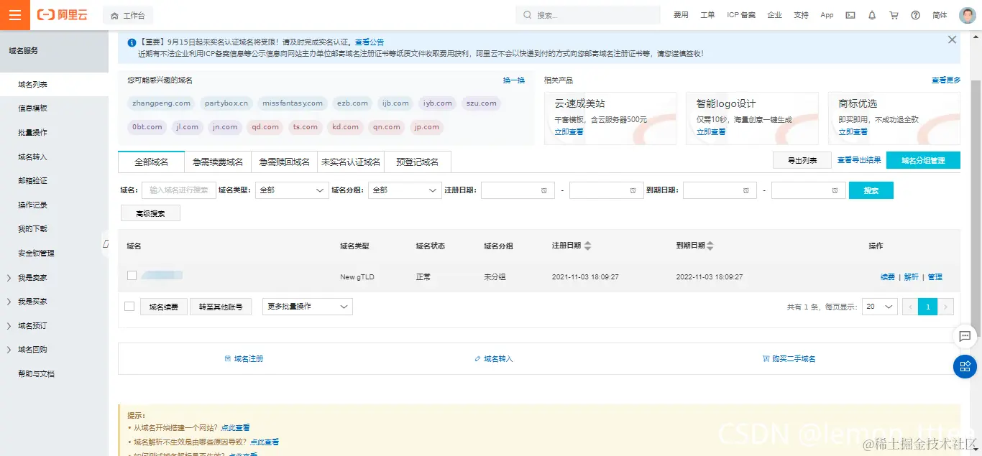Image resolution: width=982 pixels, height=456 pixels.
Task: Open the ICP 备案 menu
Action: [741, 15]
